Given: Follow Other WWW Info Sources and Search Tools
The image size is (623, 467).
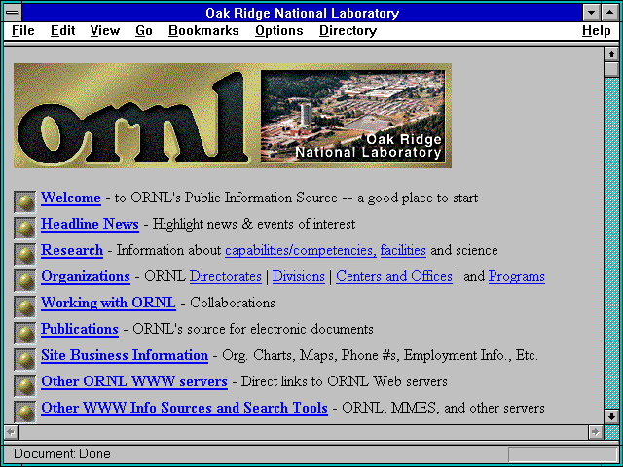Looking at the screenshot, I should 184,408.
